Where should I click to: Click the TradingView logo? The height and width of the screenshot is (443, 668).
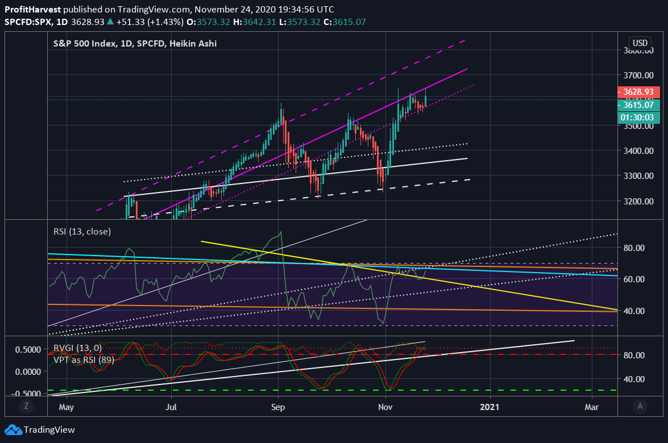coord(40,430)
